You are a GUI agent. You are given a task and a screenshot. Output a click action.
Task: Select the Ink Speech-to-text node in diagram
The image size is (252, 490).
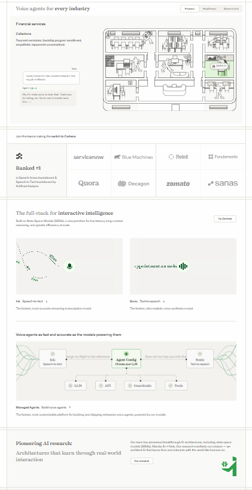point(53,359)
